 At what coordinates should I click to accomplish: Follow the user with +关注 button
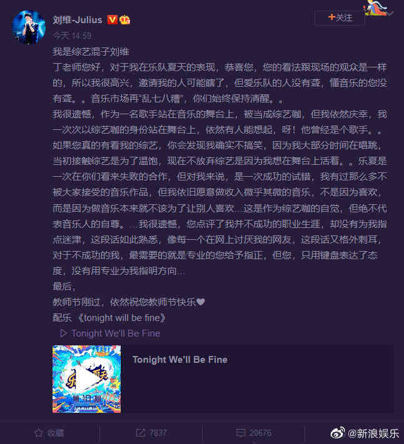(x=340, y=18)
